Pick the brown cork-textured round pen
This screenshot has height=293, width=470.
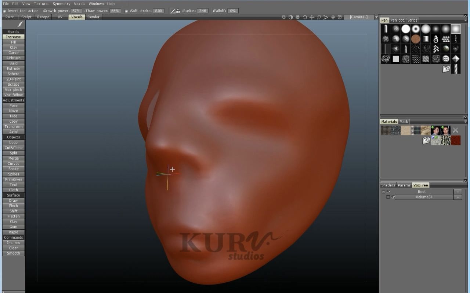pos(416,39)
